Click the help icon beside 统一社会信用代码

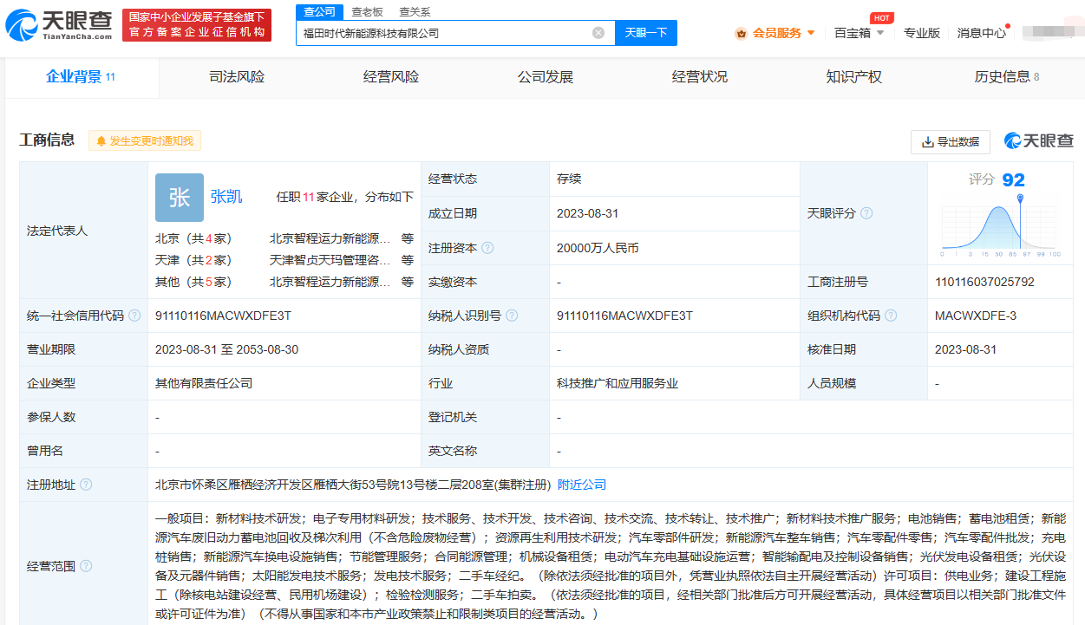point(134,316)
